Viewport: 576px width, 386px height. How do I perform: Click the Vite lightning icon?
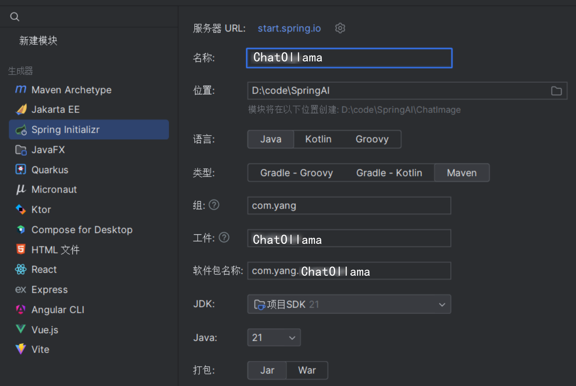point(21,349)
